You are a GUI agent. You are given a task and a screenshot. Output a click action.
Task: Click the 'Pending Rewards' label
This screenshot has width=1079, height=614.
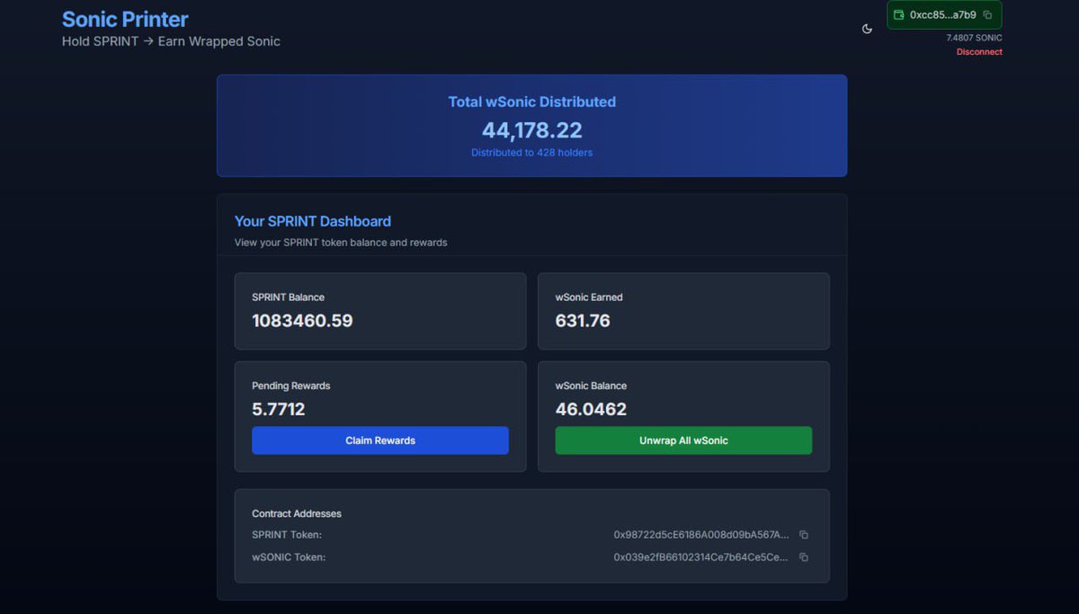pyautogui.click(x=291, y=387)
